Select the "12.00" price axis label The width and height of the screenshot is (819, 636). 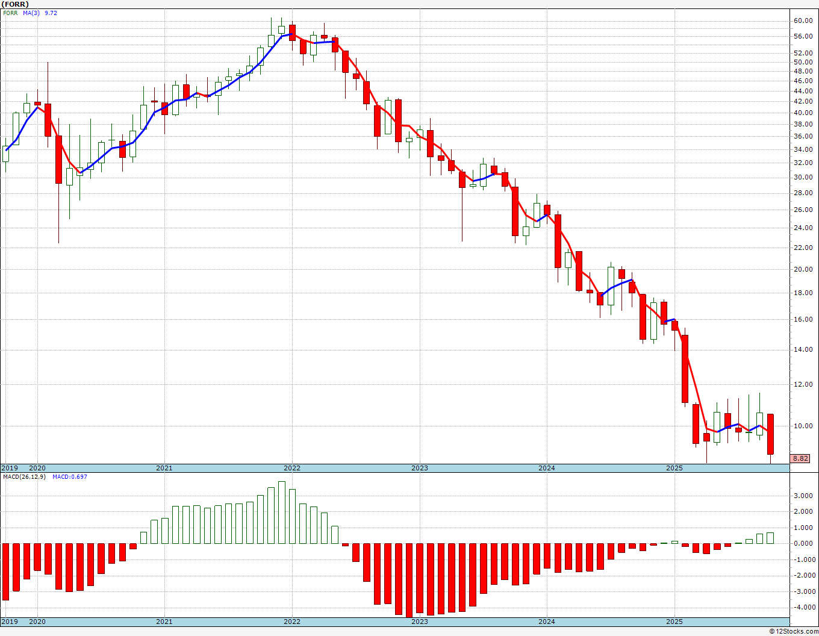pos(803,384)
